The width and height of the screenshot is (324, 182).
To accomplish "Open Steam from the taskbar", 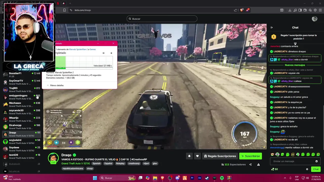I will (x=207, y=178).
